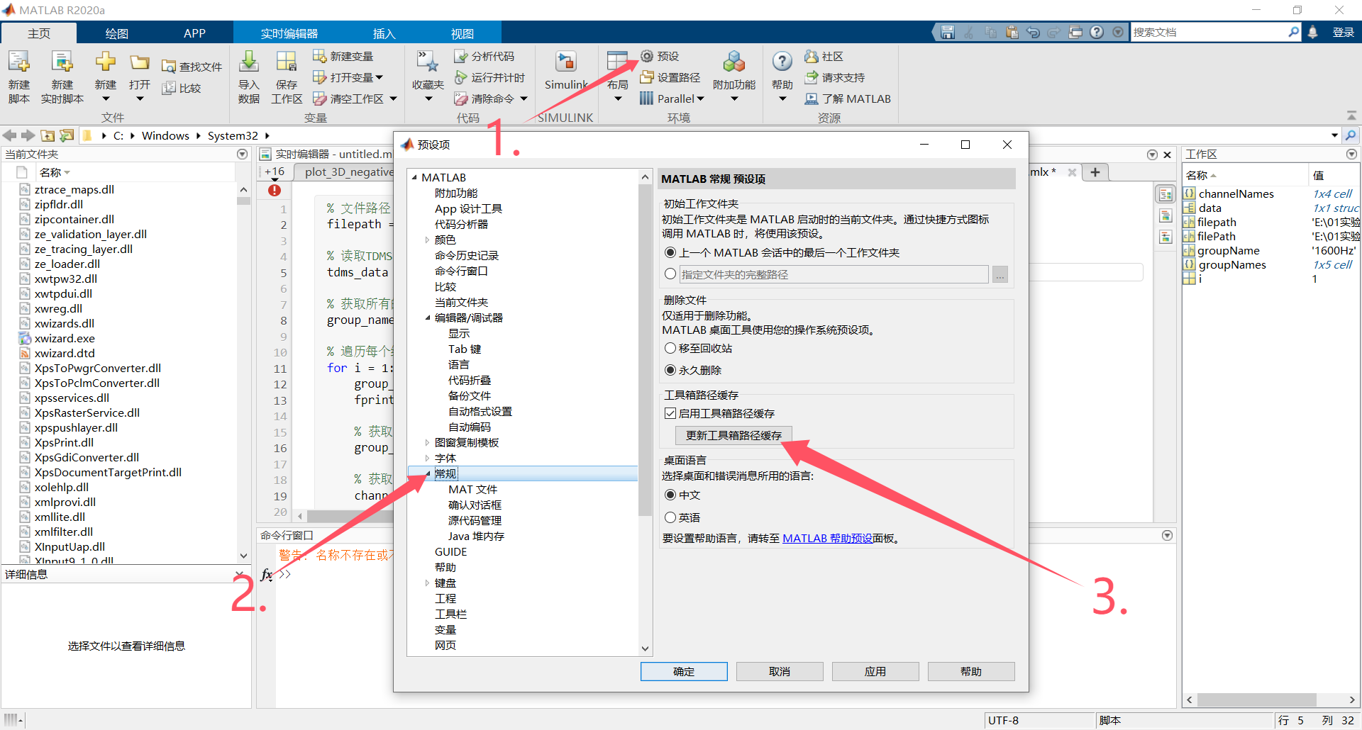The image size is (1362, 730).
Task: Click the Favorites (收藏夹) icon
Action: pyautogui.click(x=428, y=62)
